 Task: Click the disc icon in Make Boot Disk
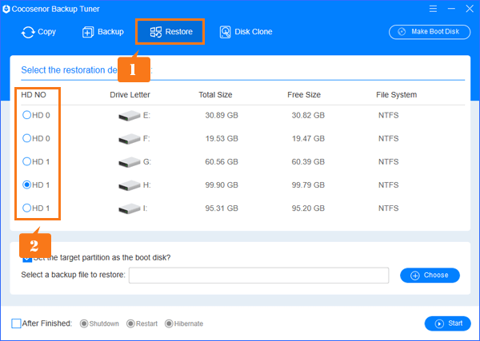402,32
